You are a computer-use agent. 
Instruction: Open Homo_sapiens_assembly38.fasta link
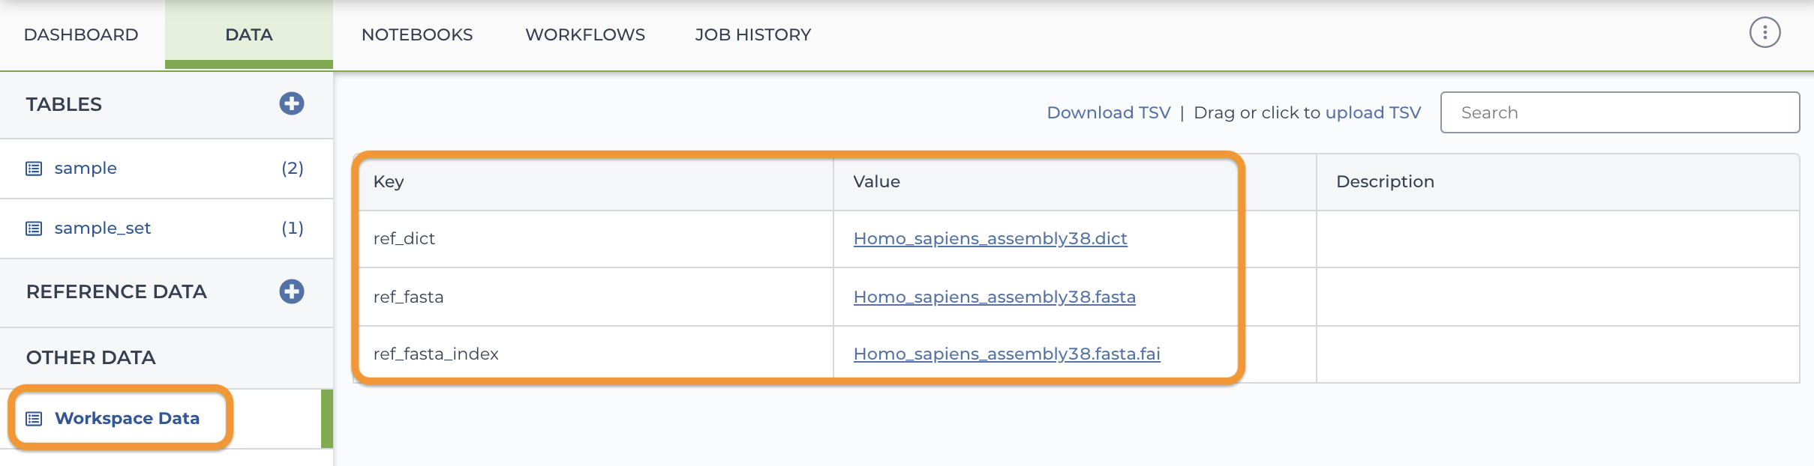pos(995,297)
